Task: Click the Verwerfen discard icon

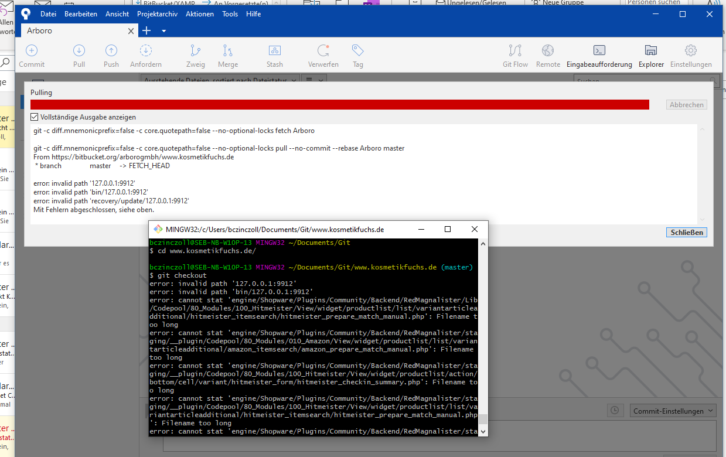Action: coord(323,51)
